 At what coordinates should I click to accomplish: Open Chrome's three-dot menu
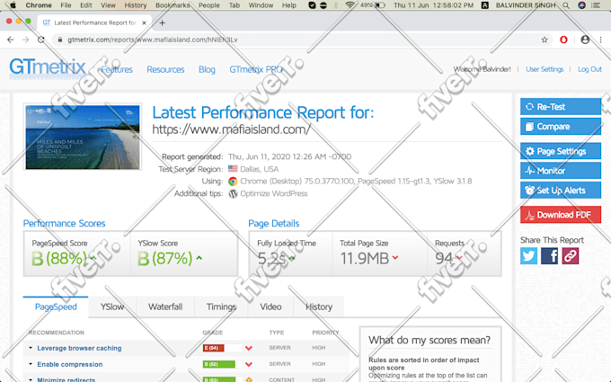click(600, 40)
